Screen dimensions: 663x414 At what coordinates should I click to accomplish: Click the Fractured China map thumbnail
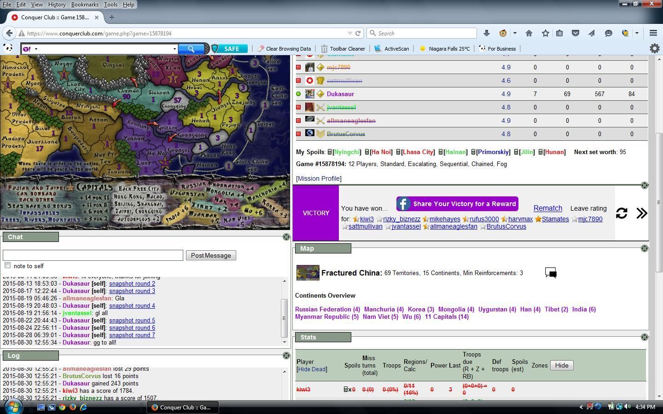tap(308, 273)
